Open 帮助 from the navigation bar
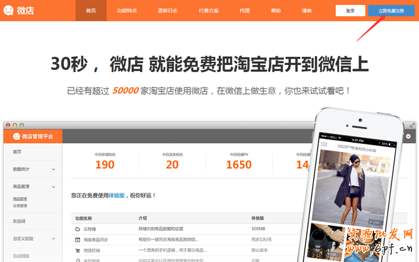Viewport: 419px width, 262px height. coord(276,11)
